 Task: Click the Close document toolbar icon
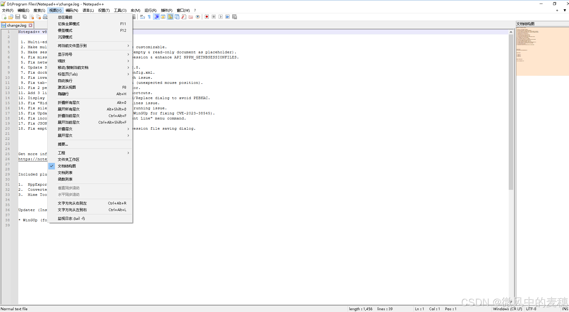[31, 17]
